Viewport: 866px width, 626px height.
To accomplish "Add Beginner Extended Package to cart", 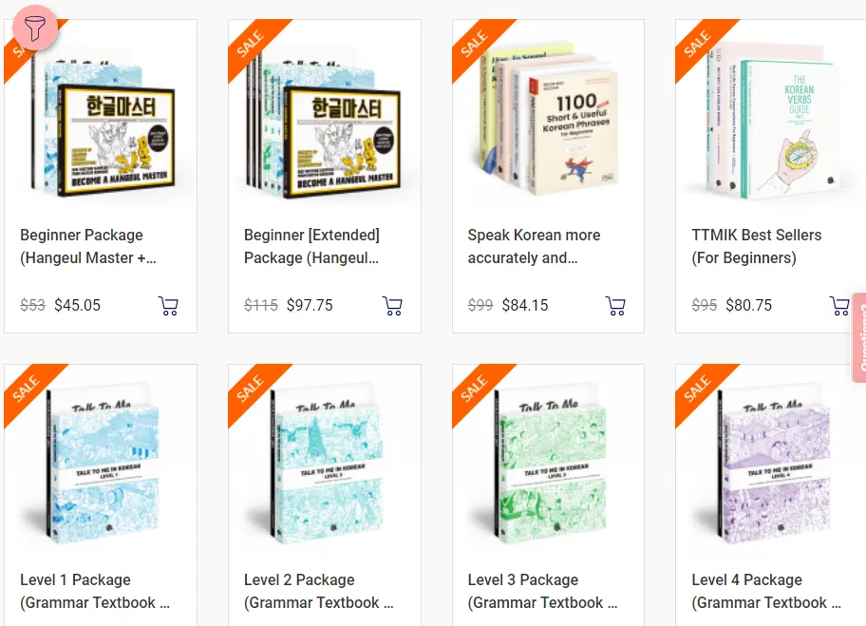I will (x=392, y=306).
